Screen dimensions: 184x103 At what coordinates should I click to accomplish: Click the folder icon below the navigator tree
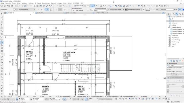pyautogui.click(x=177, y=61)
